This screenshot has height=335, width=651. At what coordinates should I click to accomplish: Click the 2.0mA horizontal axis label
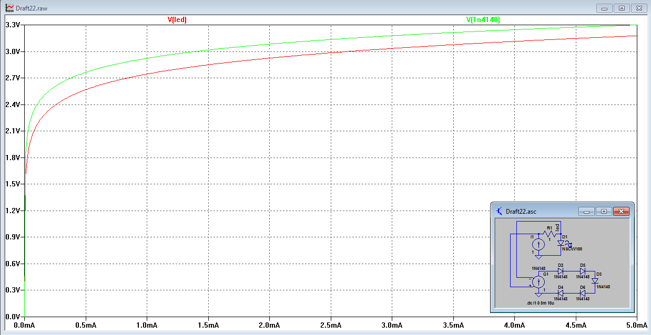tap(269, 326)
